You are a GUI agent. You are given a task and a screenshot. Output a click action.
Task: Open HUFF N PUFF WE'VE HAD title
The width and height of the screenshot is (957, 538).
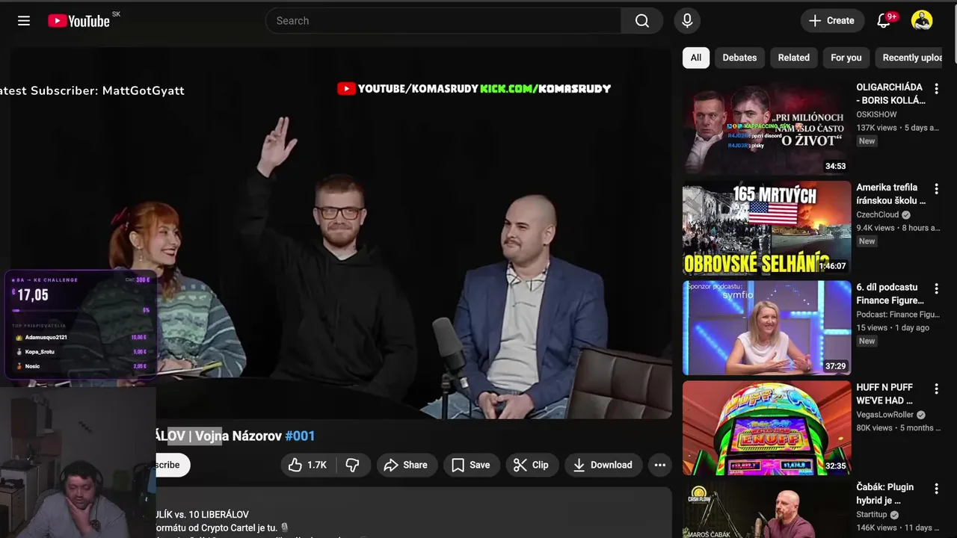click(884, 394)
